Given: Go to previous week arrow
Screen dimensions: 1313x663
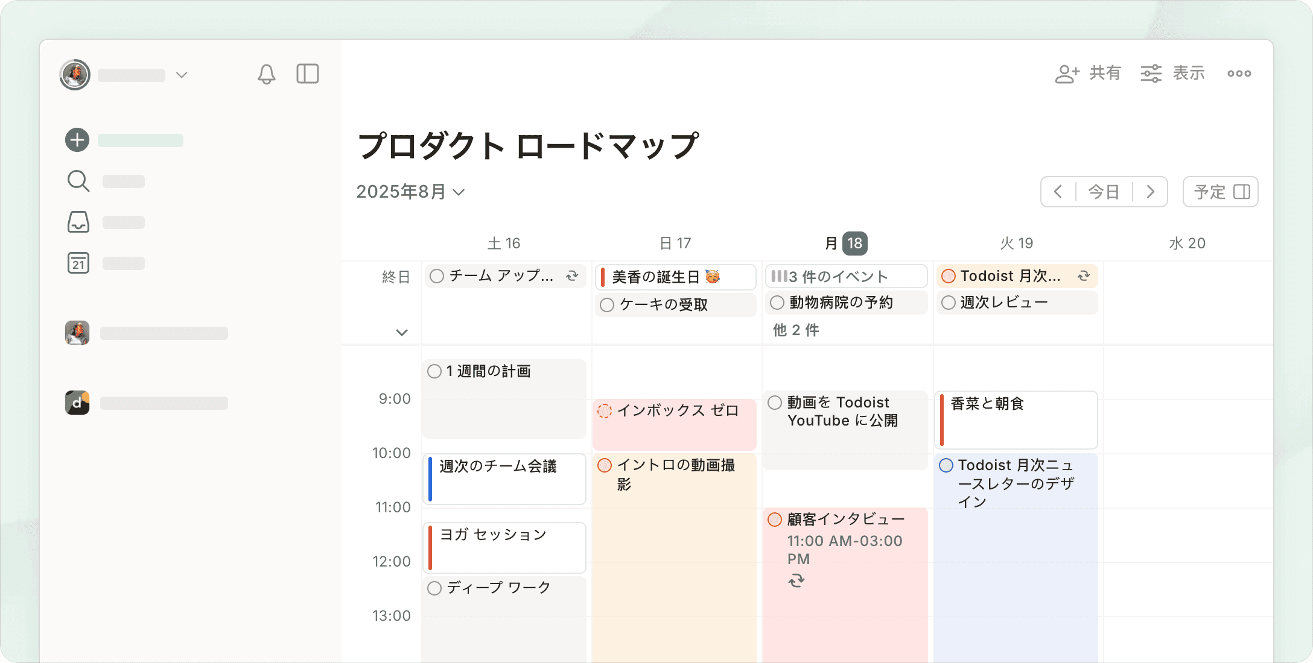Looking at the screenshot, I should click(1058, 192).
